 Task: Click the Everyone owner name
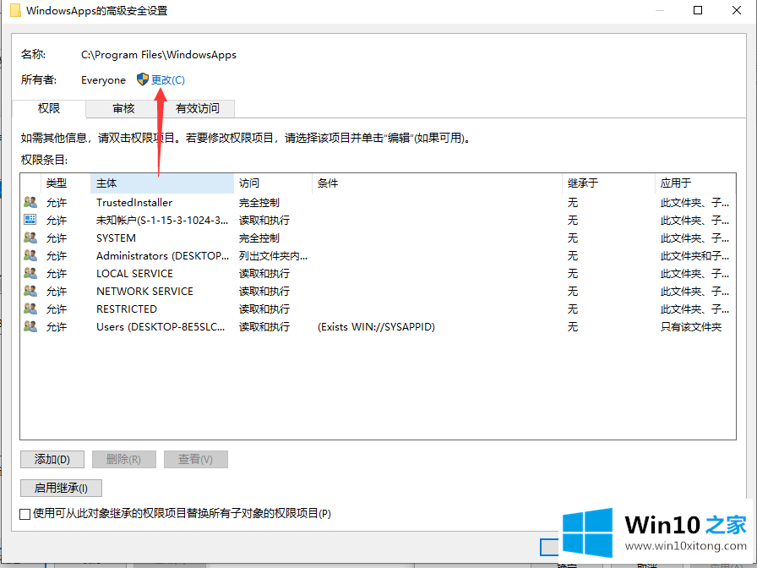(x=103, y=80)
